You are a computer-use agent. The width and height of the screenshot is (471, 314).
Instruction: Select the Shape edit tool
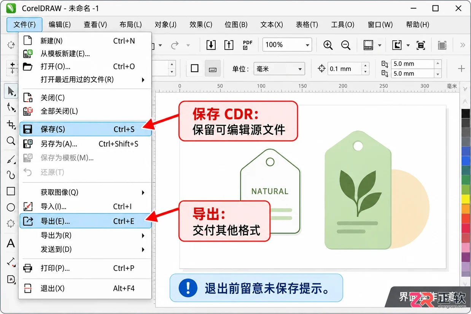pyautogui.click(x=11, y=107)
